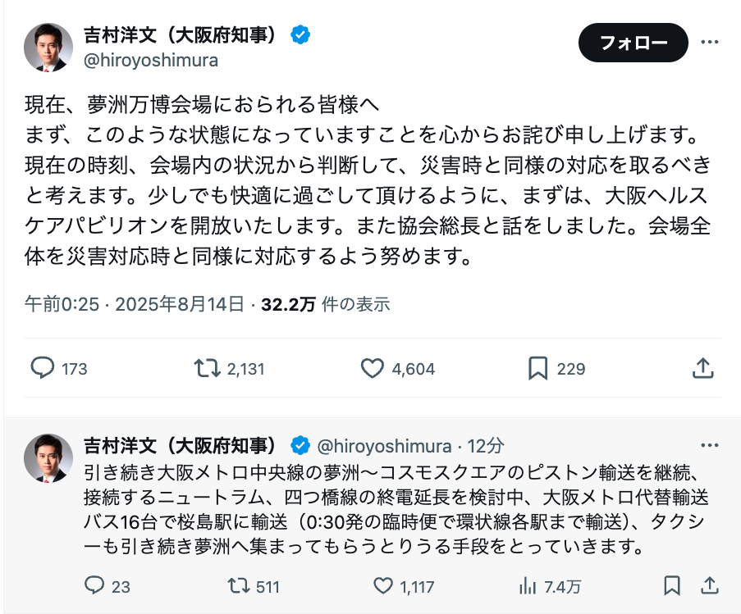Image resolution: width=741 pixels, height=614 pixels.
Task: Open profile avatar in the follow-up tweet
Action: click(x=48, y=457)
